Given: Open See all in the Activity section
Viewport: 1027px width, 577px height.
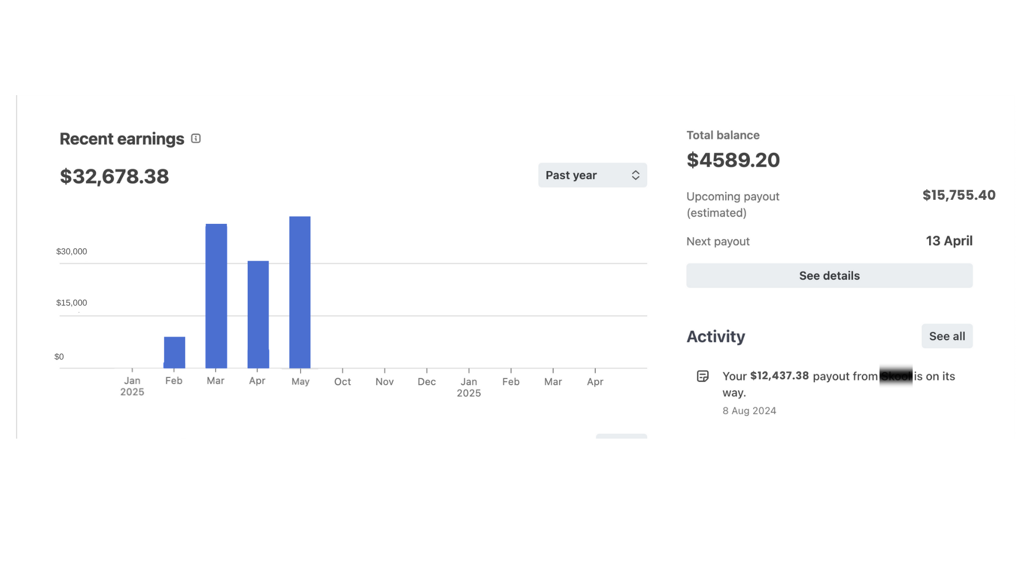Looking at the screenshot, I should (947, 336).
